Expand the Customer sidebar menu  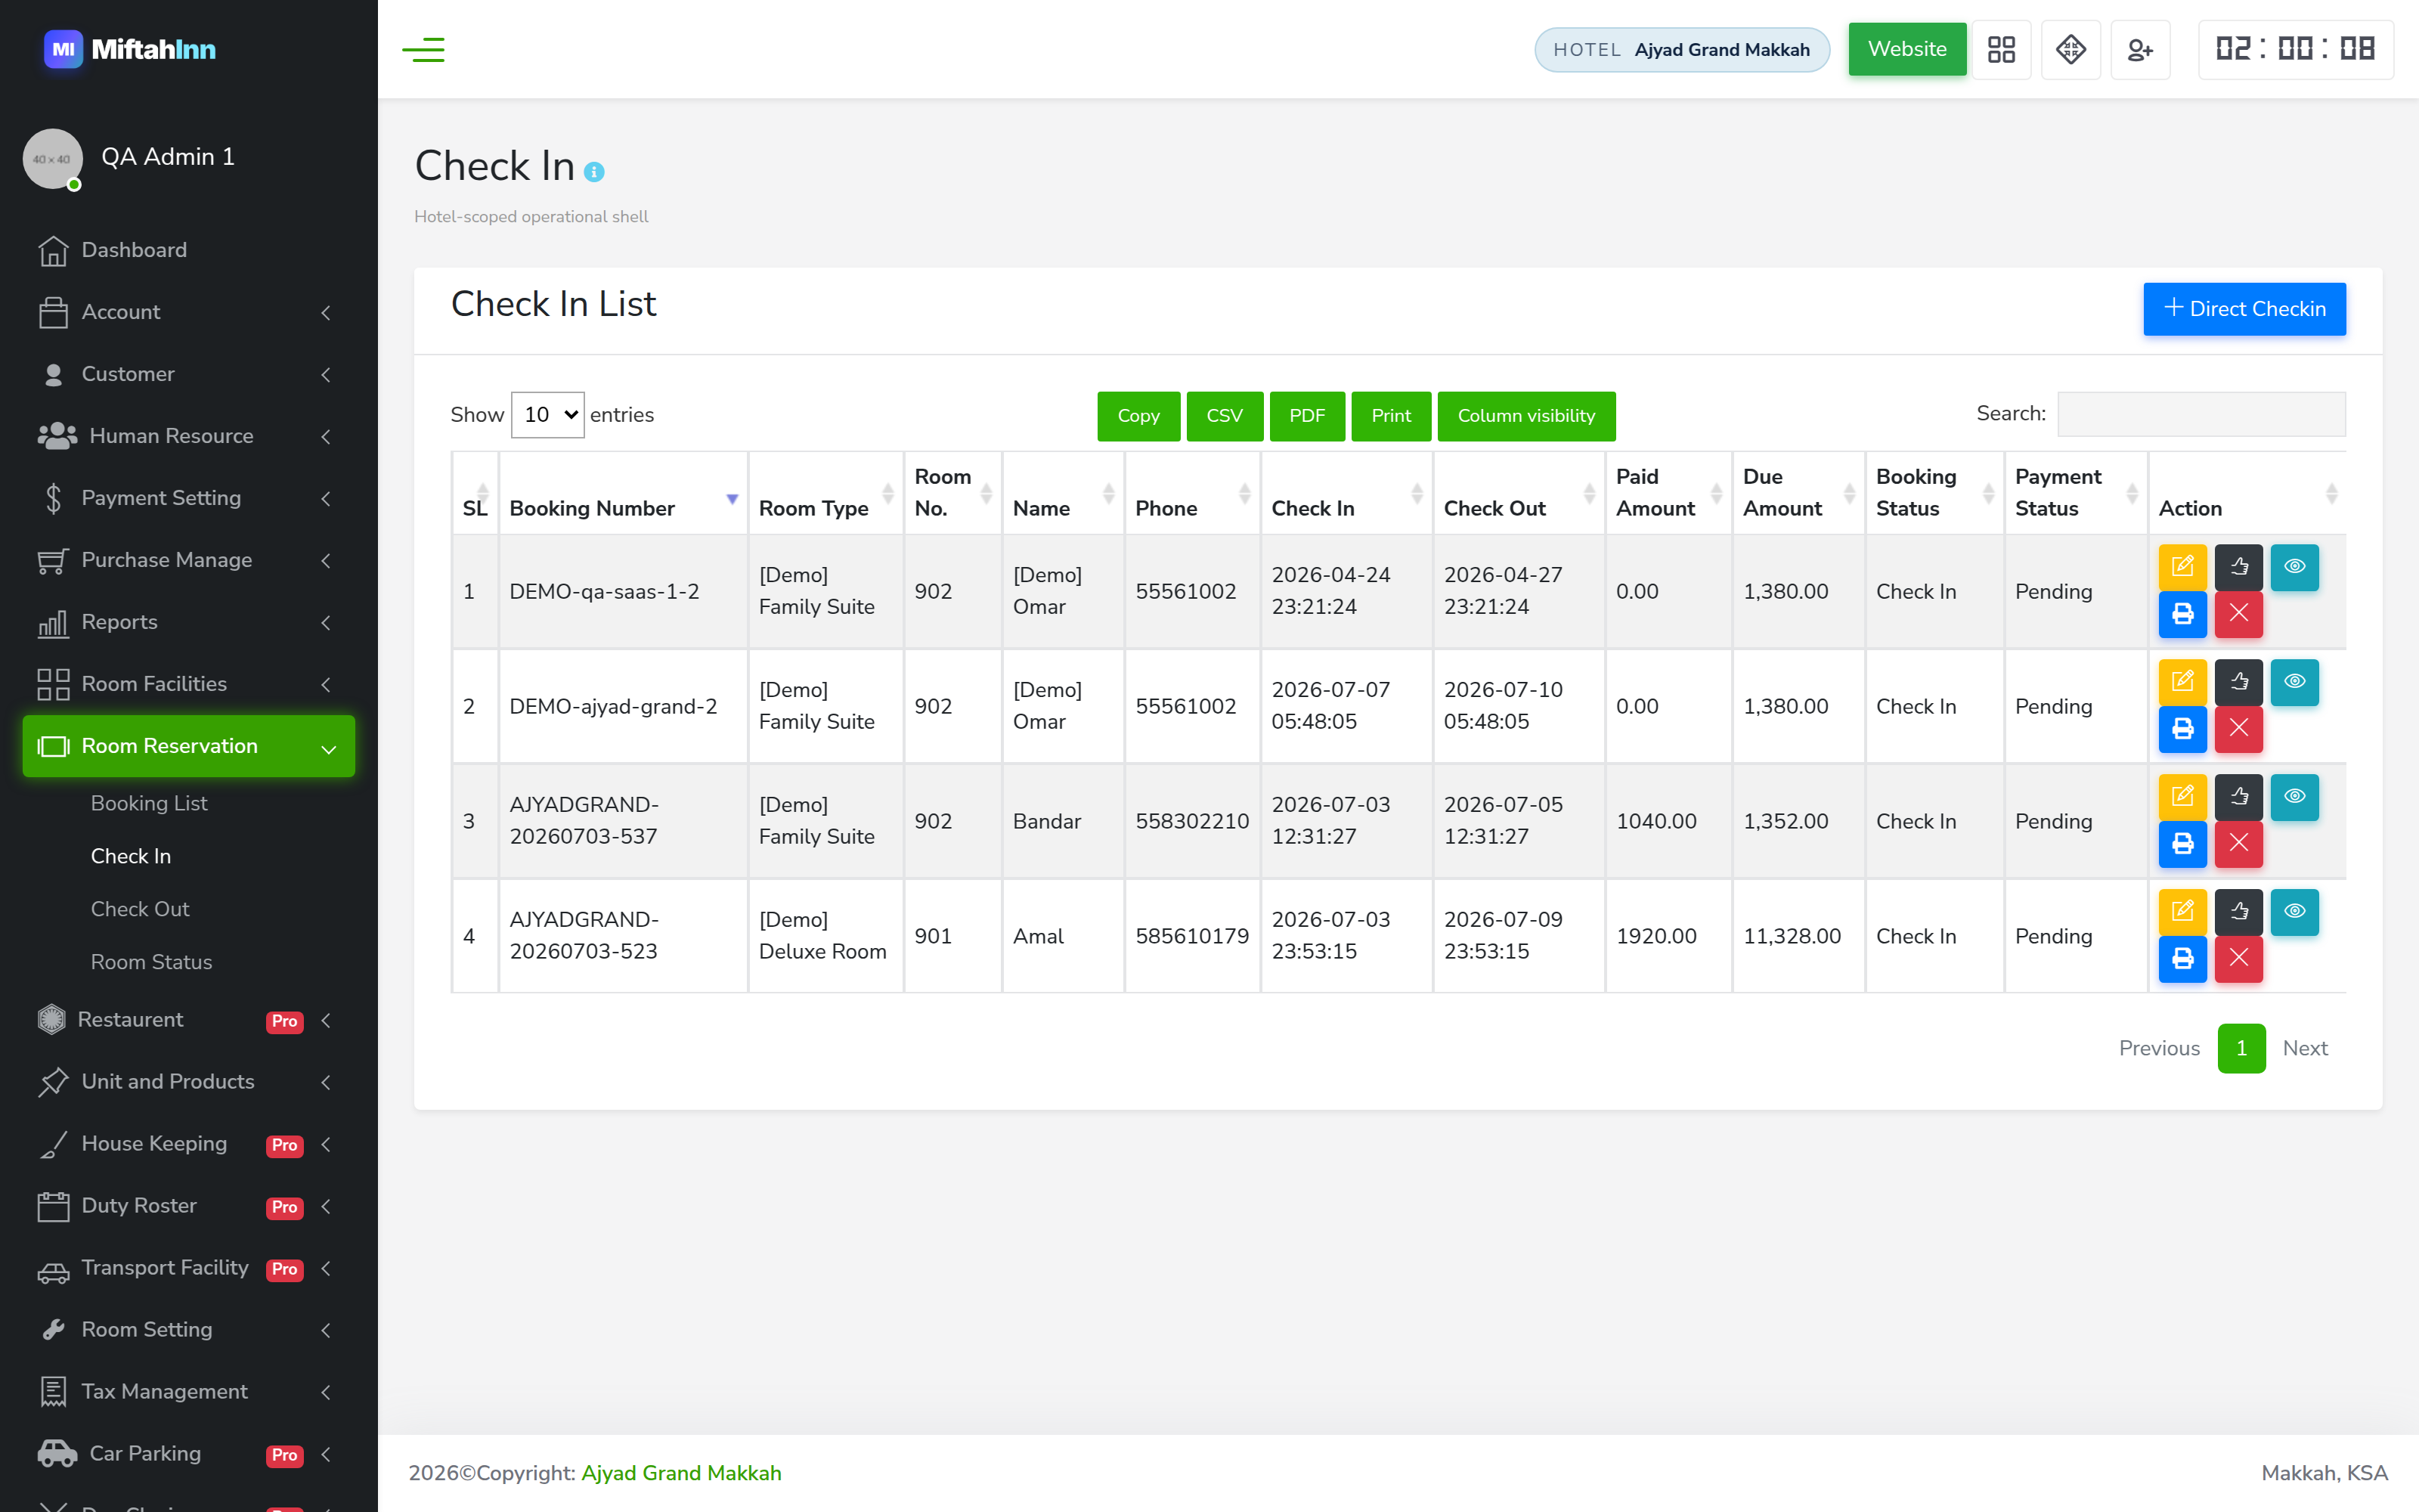[189, 374]
